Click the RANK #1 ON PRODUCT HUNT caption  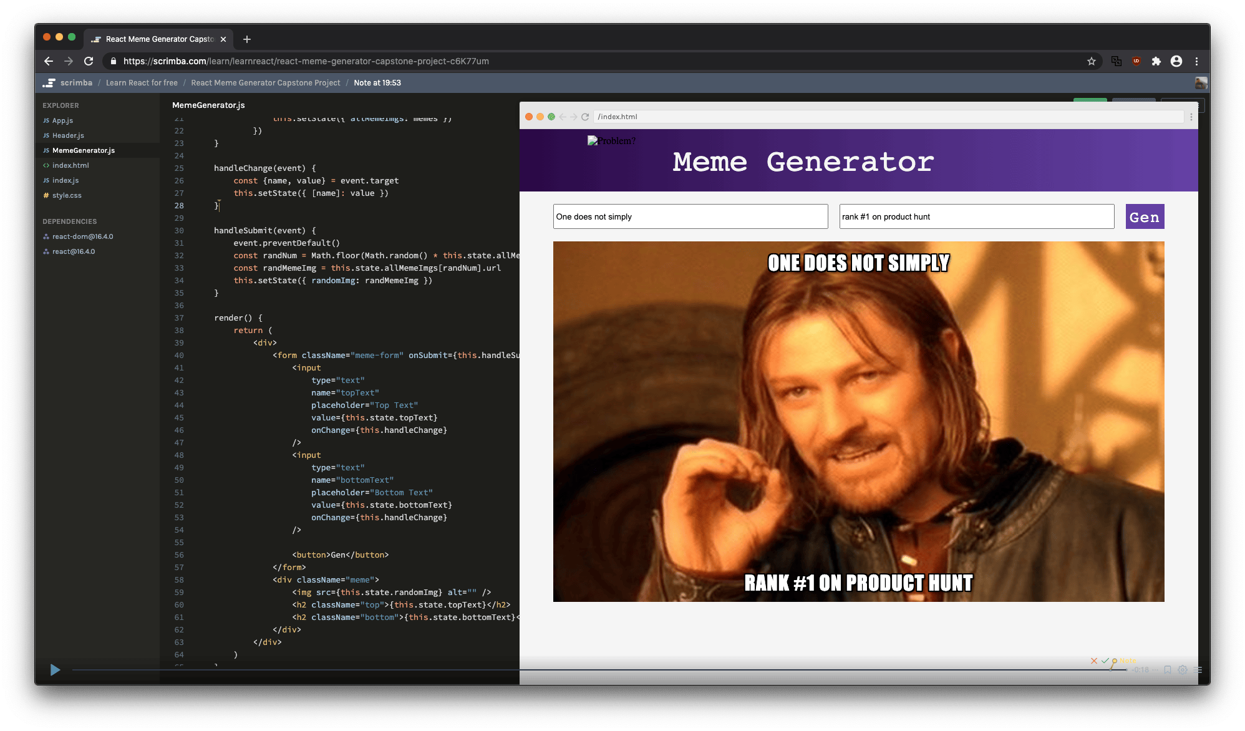click(x=858, y=583)
